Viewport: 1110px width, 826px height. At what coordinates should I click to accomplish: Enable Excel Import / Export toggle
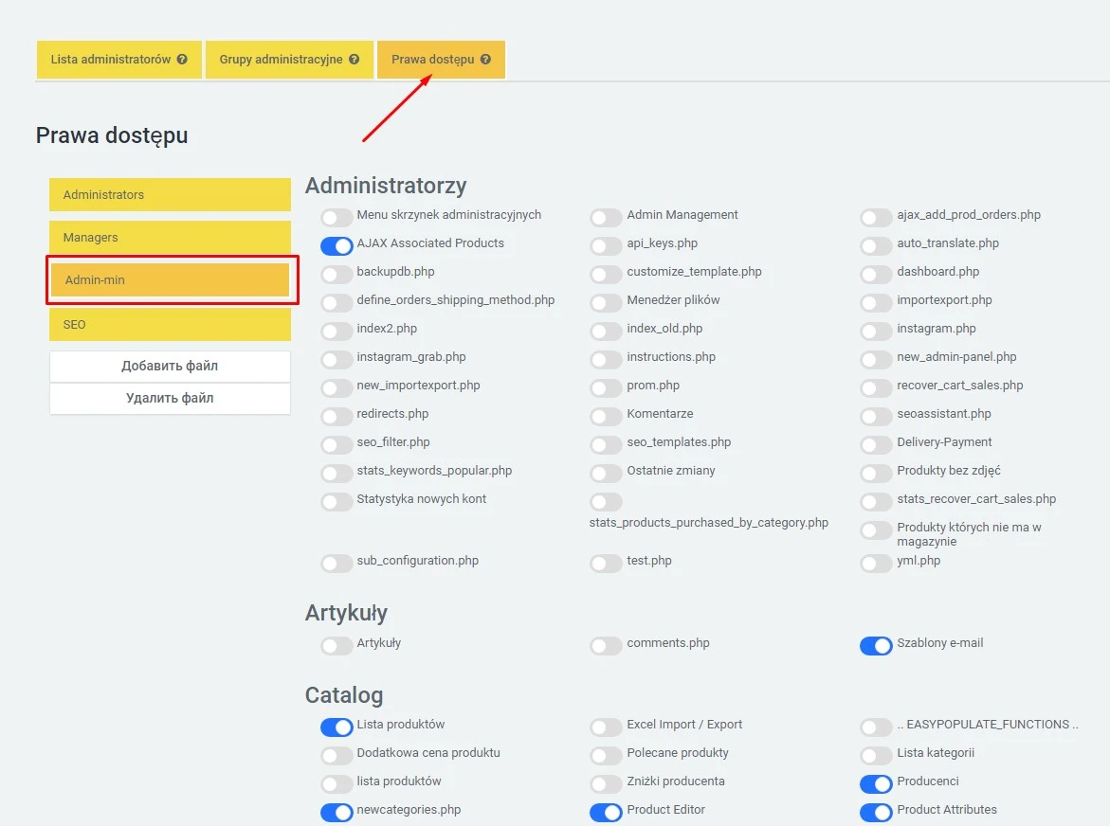pyautogui.click(x=606, y=727)
